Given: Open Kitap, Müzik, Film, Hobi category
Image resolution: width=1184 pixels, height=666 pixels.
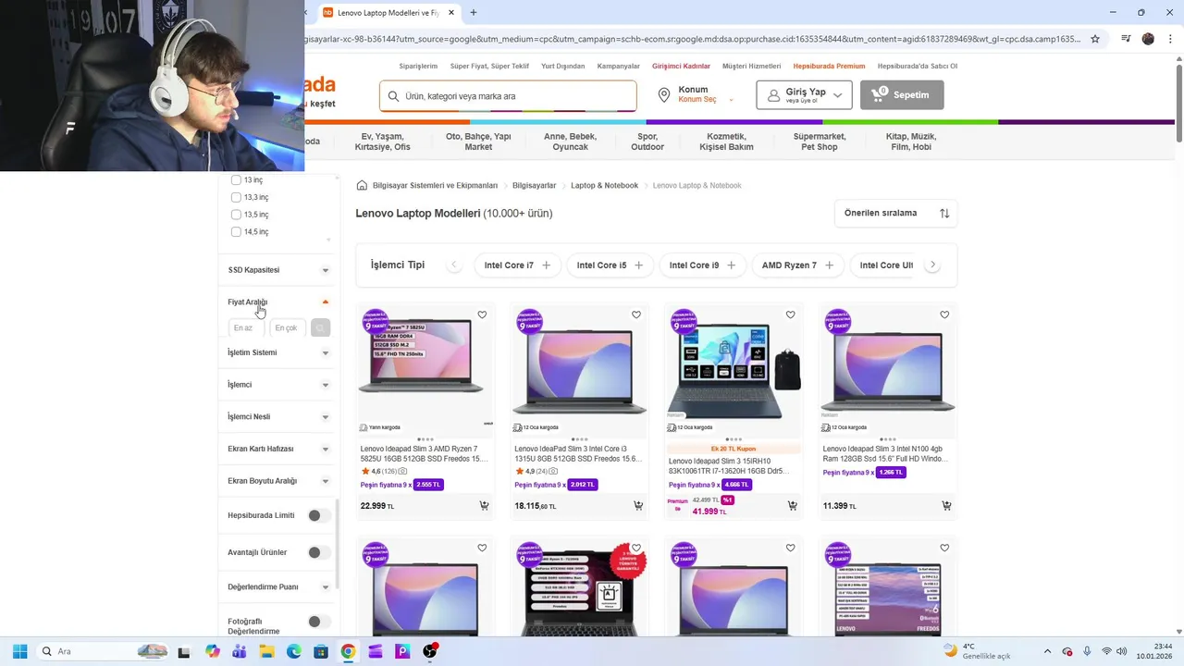Looking at the screenshot, I should 911,142.
